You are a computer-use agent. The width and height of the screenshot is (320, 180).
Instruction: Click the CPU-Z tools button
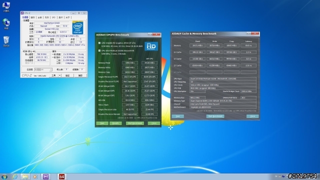(53, 75)
